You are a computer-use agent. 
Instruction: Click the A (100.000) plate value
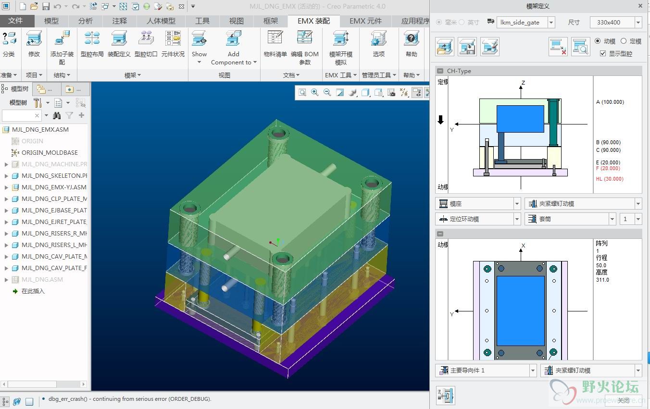point(610,102)
